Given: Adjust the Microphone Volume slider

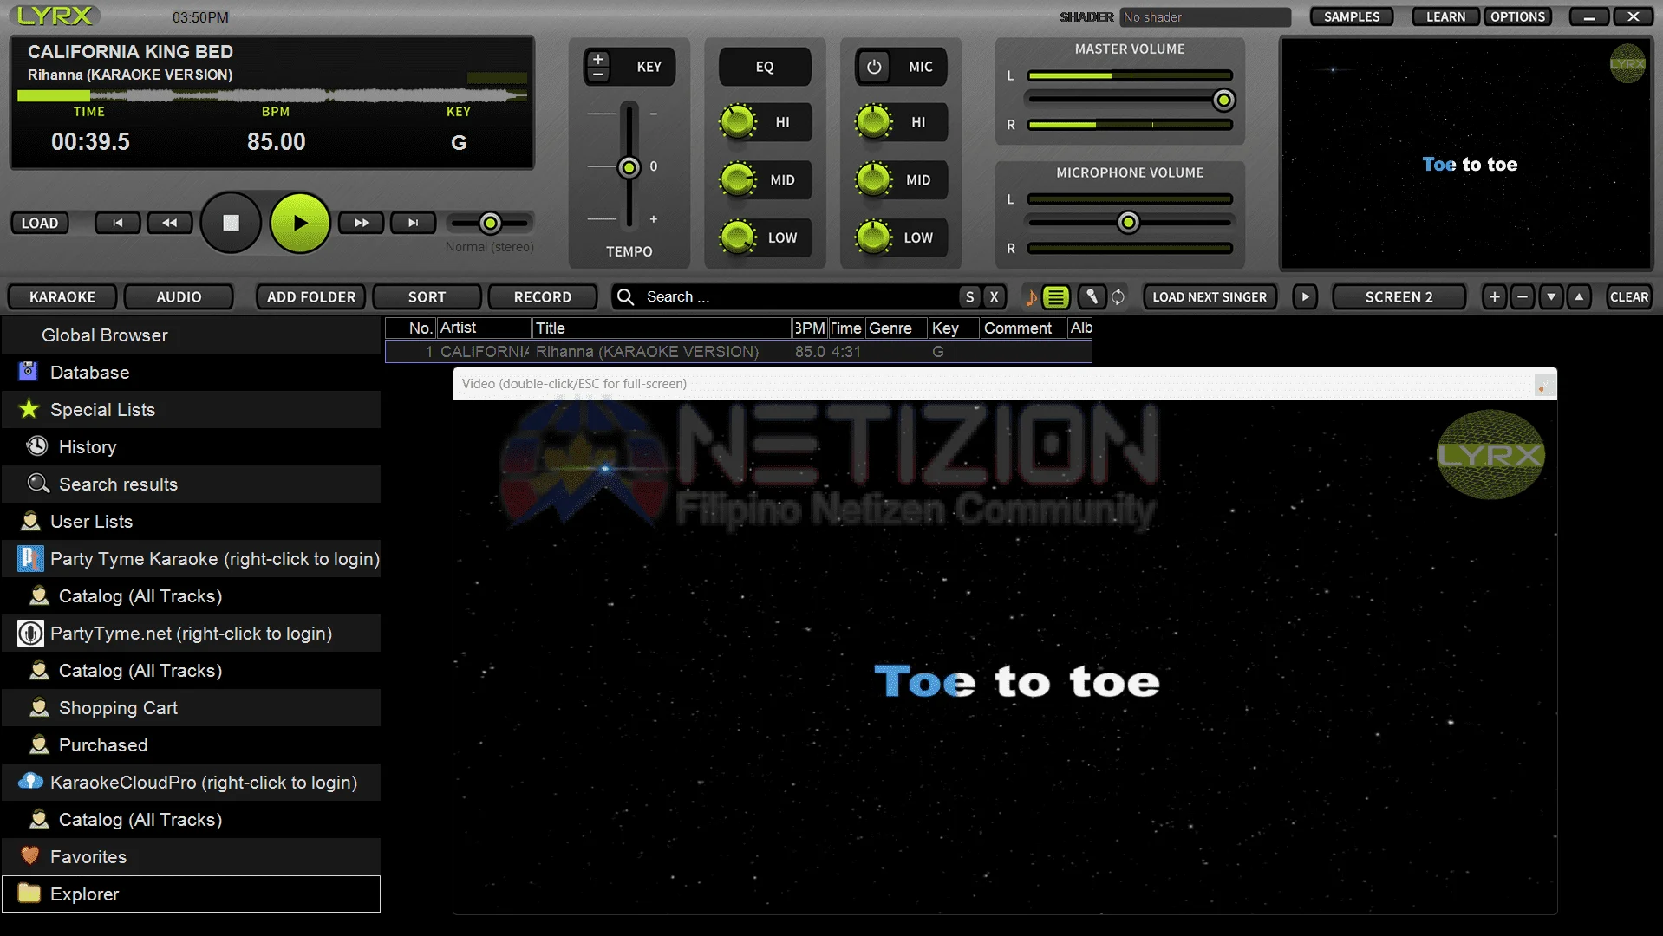Looking at the screenshot, I should pyautogui.click(x=1128, y=224).
